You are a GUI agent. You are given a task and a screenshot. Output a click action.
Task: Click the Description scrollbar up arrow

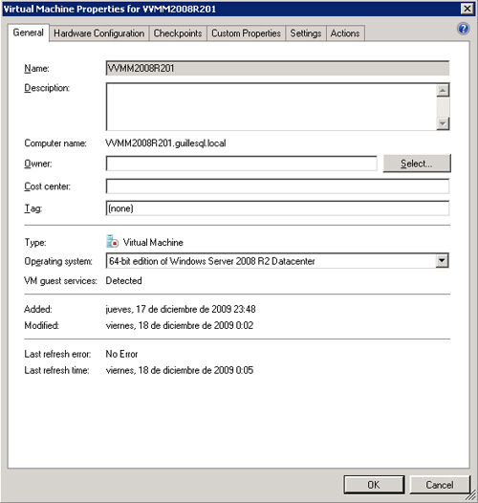tap(443, 91)
